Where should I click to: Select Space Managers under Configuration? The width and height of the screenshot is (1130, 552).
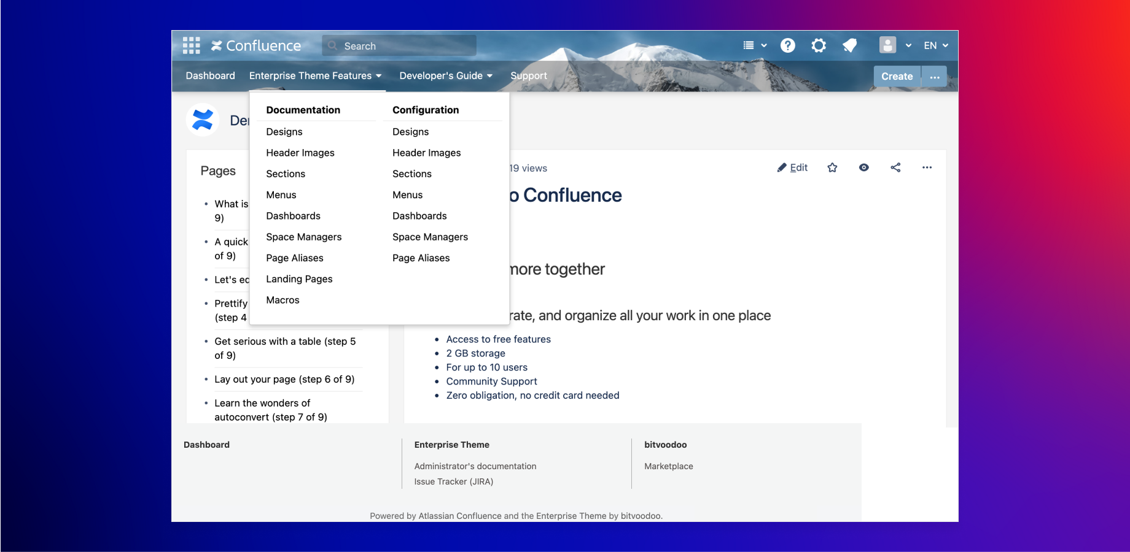tap(431, 237)
